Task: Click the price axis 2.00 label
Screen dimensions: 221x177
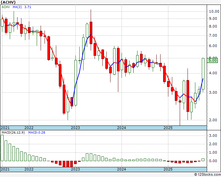Action: coord(213,120)
